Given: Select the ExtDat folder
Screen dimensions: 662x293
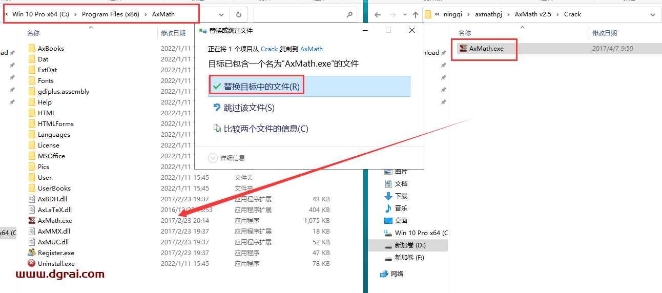Looking at the screenshot, I should pyautogui.click(x=48, y=70).
